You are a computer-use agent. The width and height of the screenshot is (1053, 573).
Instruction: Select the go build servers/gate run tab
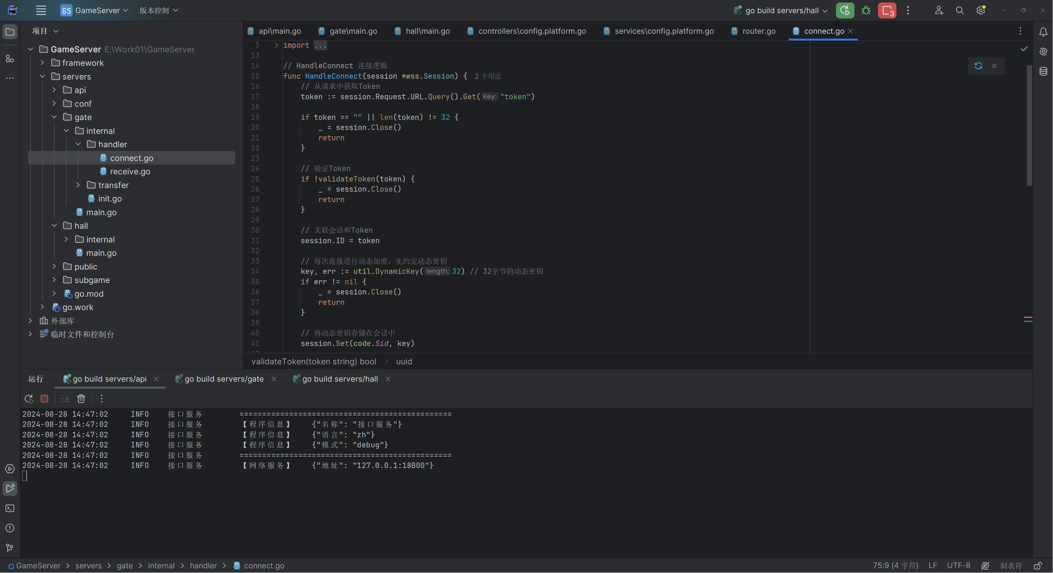(224, 379)
